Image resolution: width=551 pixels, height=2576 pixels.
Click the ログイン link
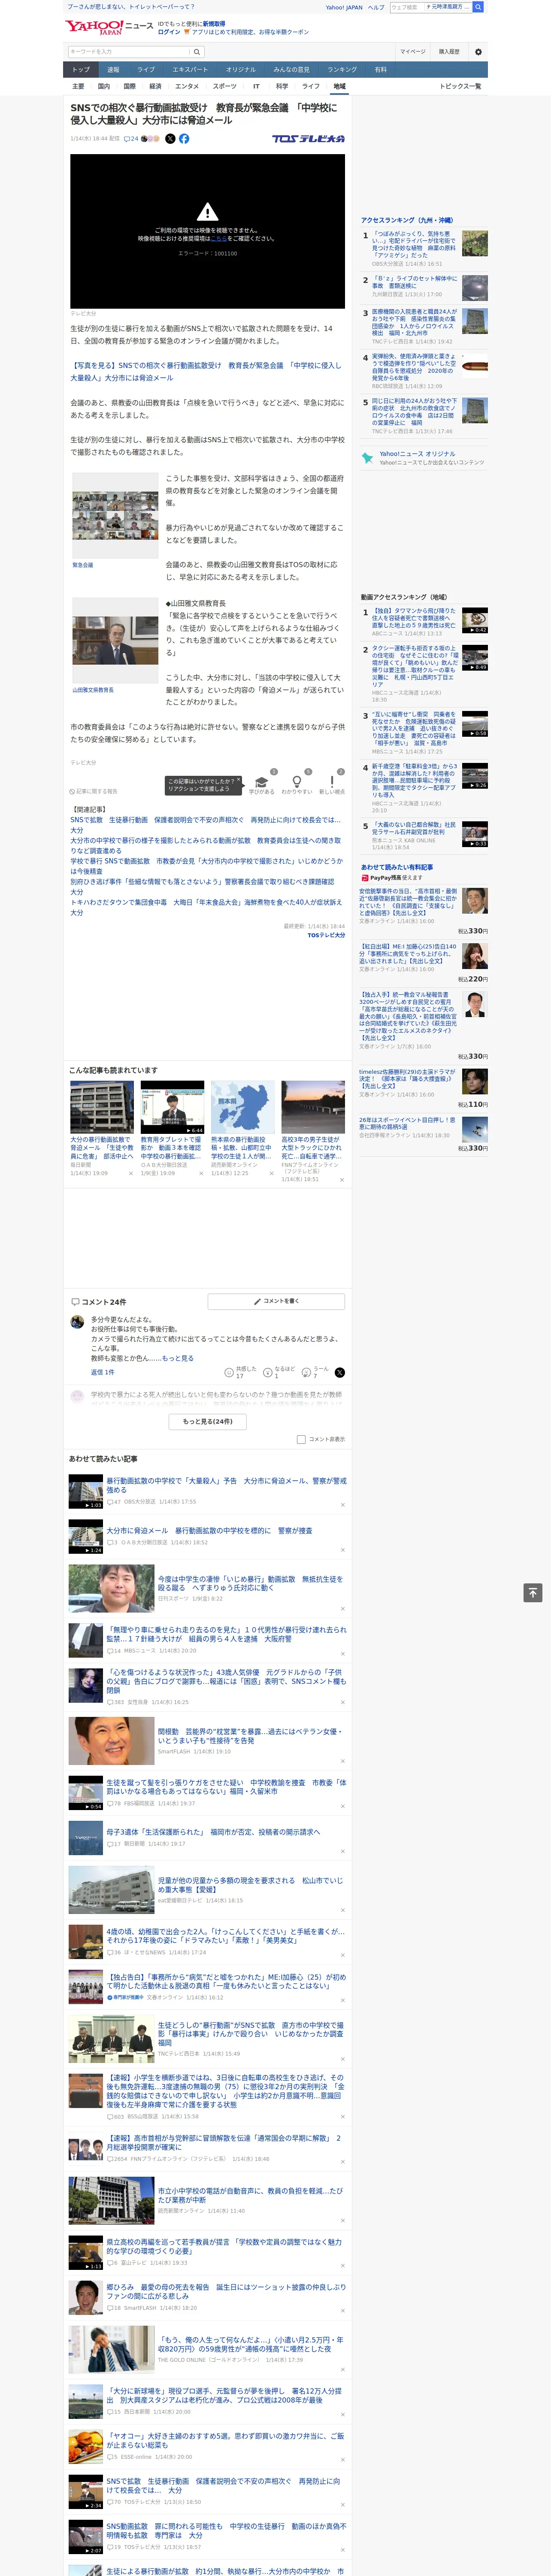[x=169, y=32]
